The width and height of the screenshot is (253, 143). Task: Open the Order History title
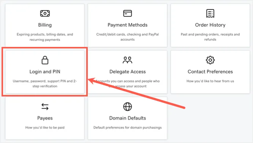(x=210, y=25)
